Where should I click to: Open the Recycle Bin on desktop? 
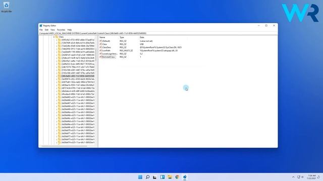click(7, 7)
